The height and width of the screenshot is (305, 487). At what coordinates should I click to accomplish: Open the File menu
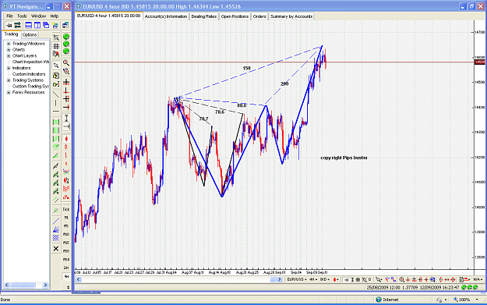(9, 16)
